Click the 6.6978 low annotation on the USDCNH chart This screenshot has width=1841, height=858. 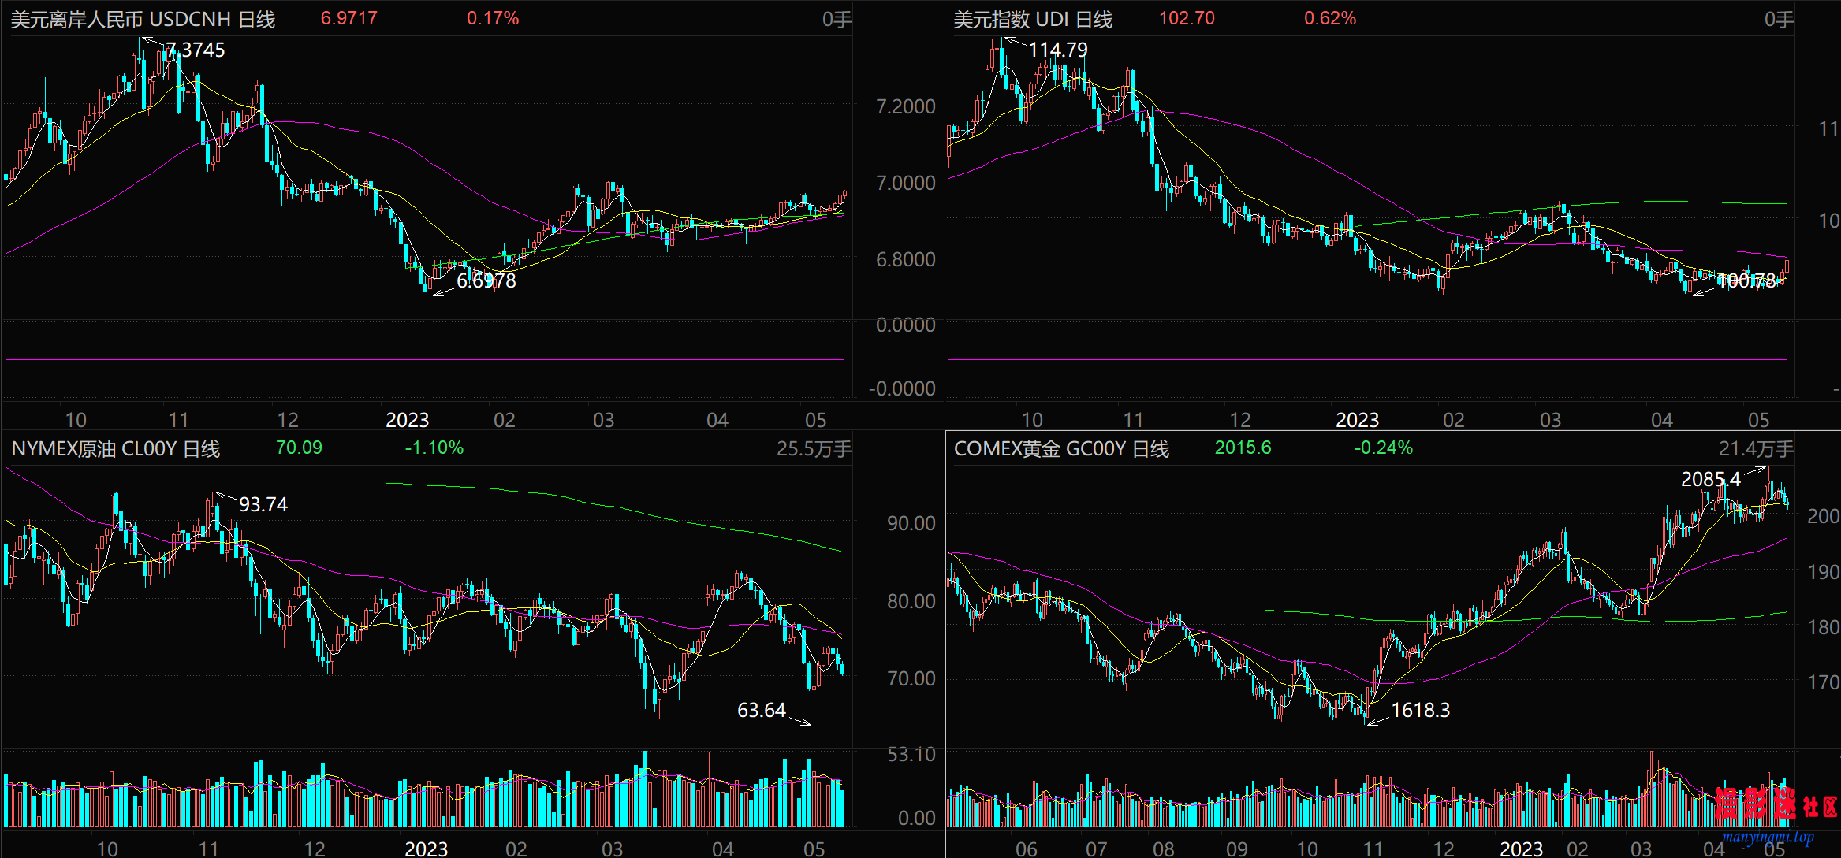click(486, 280)
